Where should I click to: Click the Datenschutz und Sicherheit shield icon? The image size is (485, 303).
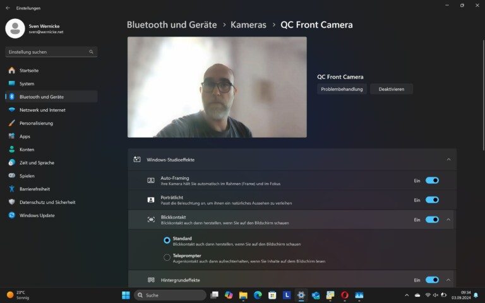coord(12,202)
